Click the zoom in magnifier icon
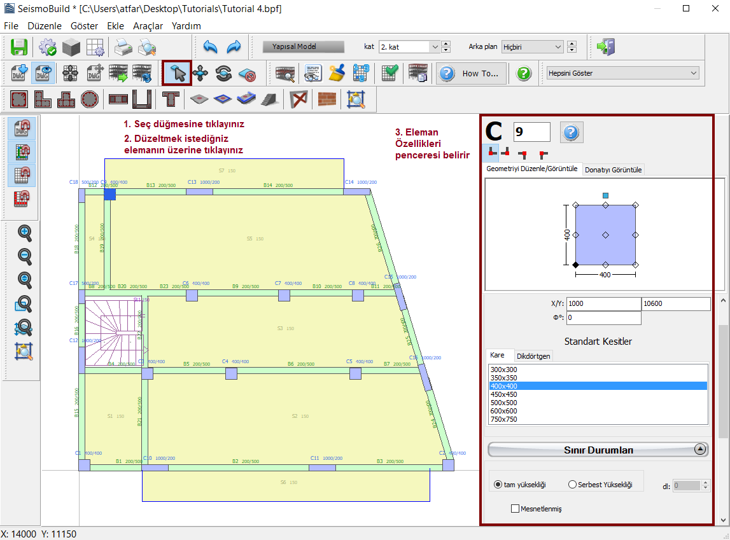Viewport: 730px width, 540px height. [25, 233]
